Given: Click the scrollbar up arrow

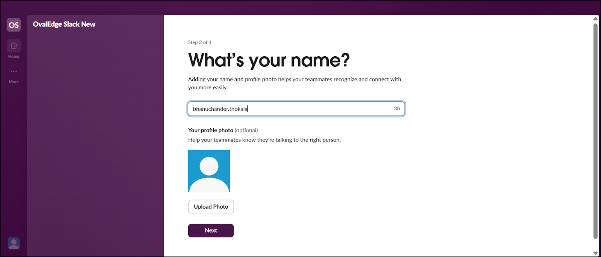Looking at the screenshot, I should (595, 19).
